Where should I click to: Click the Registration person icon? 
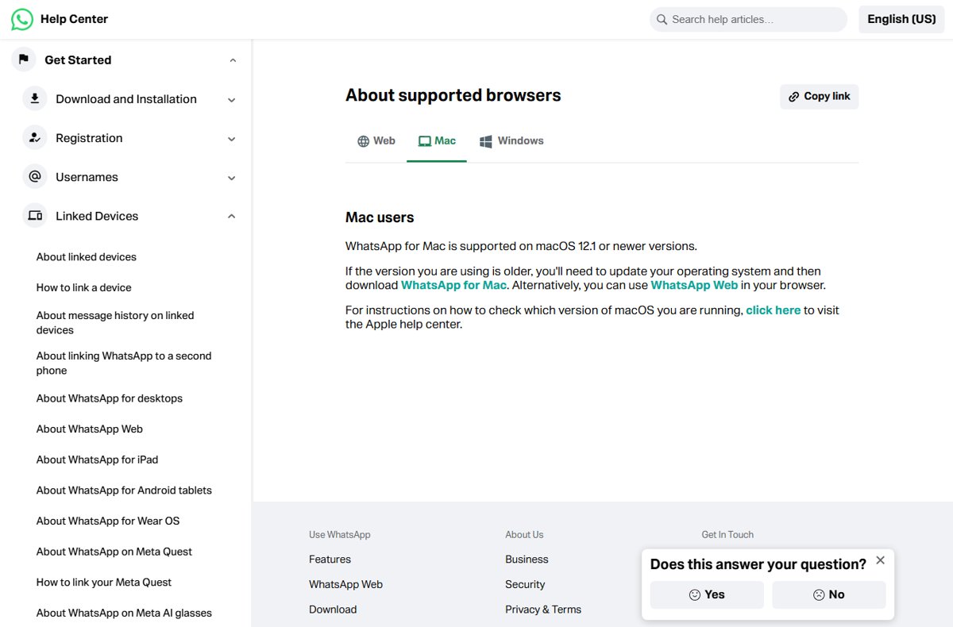[x=35, y=137]
